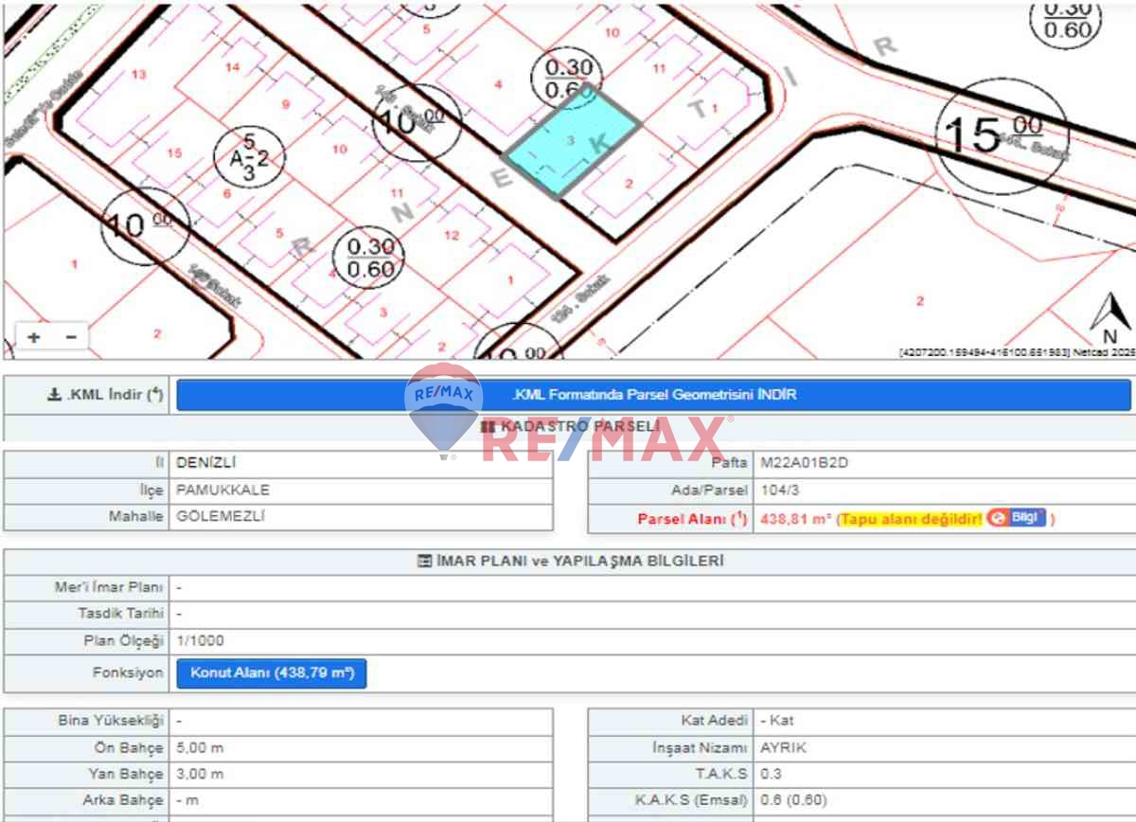Click the 'Tapu alanı değildir!' warning text

pyautogui.click(x=911, y=519)
